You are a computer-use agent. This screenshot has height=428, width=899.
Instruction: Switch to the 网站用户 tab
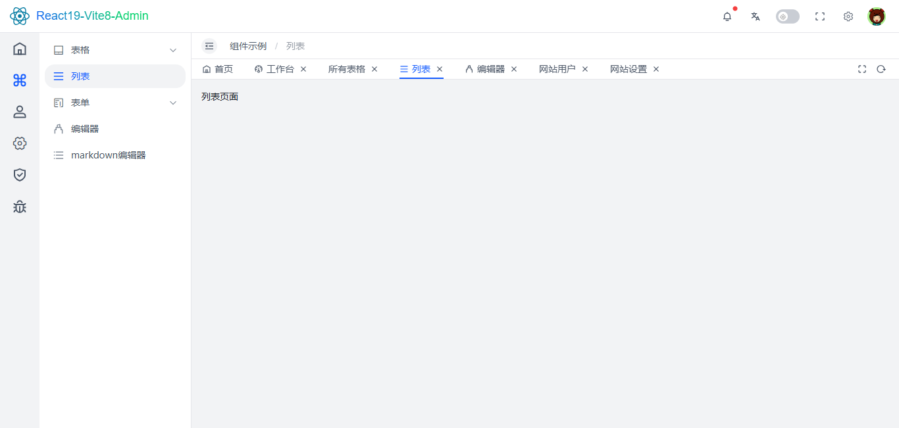coord(557,69)
